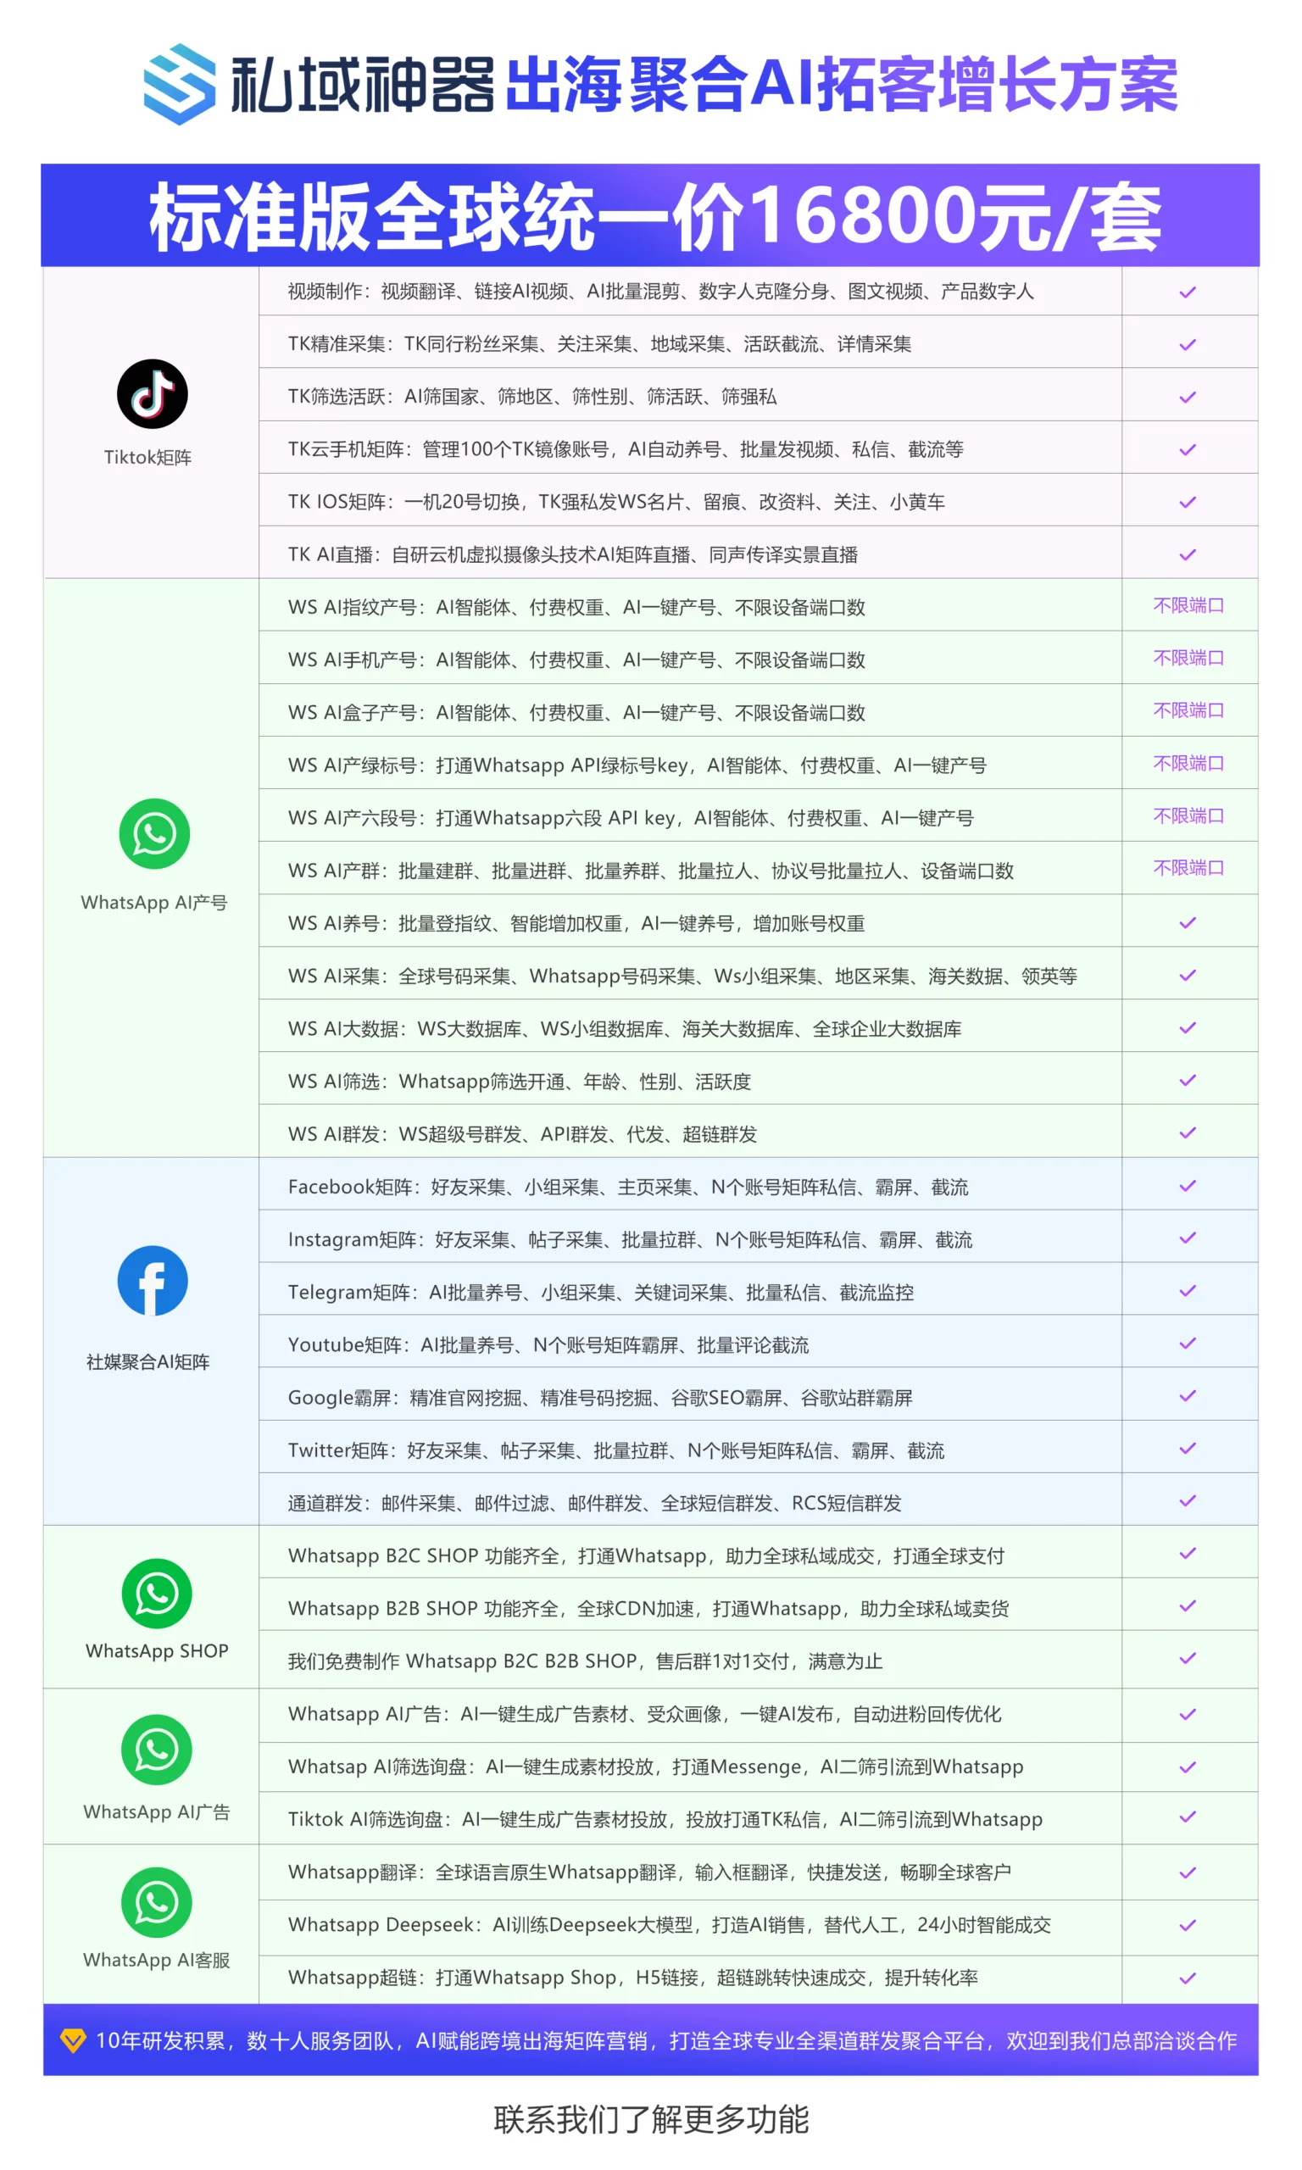This screenshot has width=1302, height=2170.
Task: Click the TK云手机矩阵 feature row text
Action: (625, 449)
